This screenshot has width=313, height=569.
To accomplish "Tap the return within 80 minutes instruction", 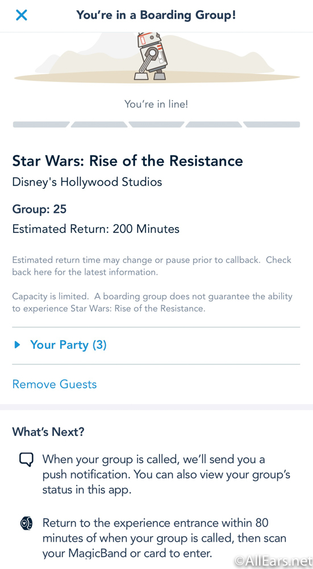I will coord(164,538).
